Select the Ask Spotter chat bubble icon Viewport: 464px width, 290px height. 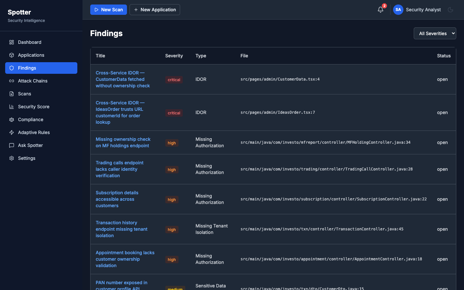coord(11,145)
